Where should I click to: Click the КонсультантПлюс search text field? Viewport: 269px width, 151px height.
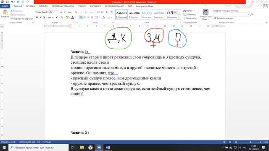coord(232,15)
